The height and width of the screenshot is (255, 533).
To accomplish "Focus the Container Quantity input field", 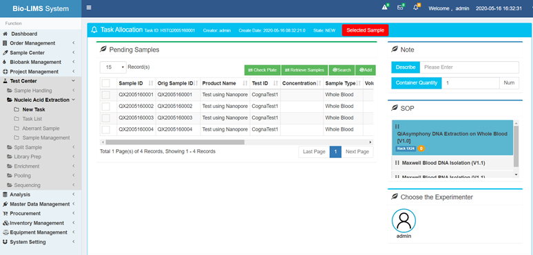I will pos(470,82).
